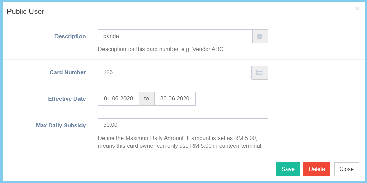Click the Vendor ABC description hint text
The width and height of the screenshot is (367, 183).
(x=160, y=49)
